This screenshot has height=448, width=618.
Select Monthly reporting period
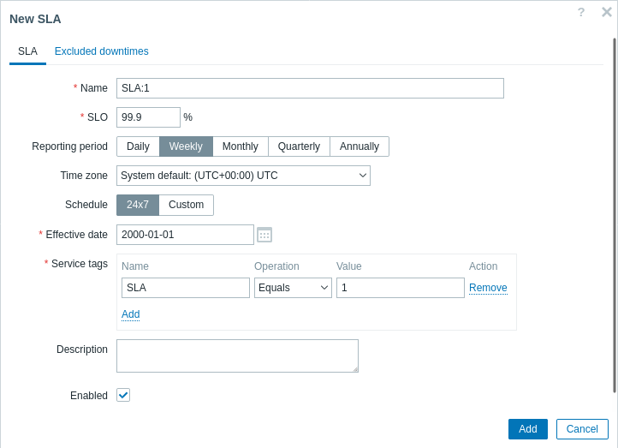pos(241,146)
